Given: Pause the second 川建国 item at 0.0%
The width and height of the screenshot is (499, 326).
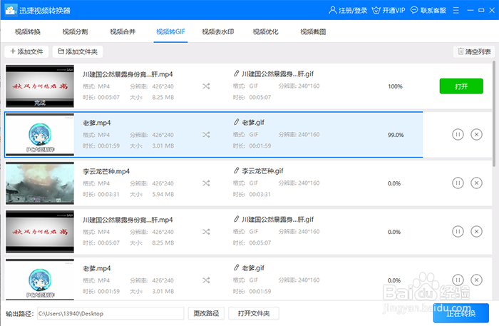Looking at the screenshot, I should pos(458,231).
